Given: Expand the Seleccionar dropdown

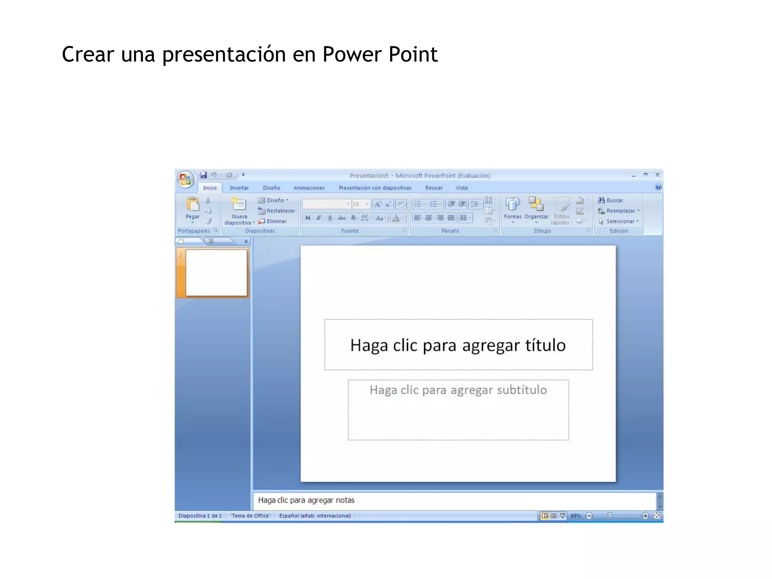Looking at the screenshot, I should [x=620, y=221].
